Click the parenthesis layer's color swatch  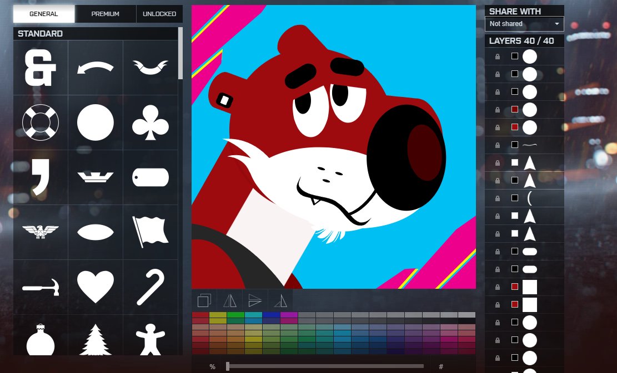click(x=515, y=198)
